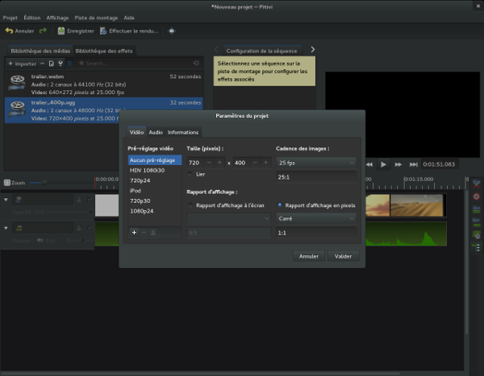Screen dimensions: 484x376
Task: Click the Annuler undo arrow in toolbar
Action: tap(9, 31)
